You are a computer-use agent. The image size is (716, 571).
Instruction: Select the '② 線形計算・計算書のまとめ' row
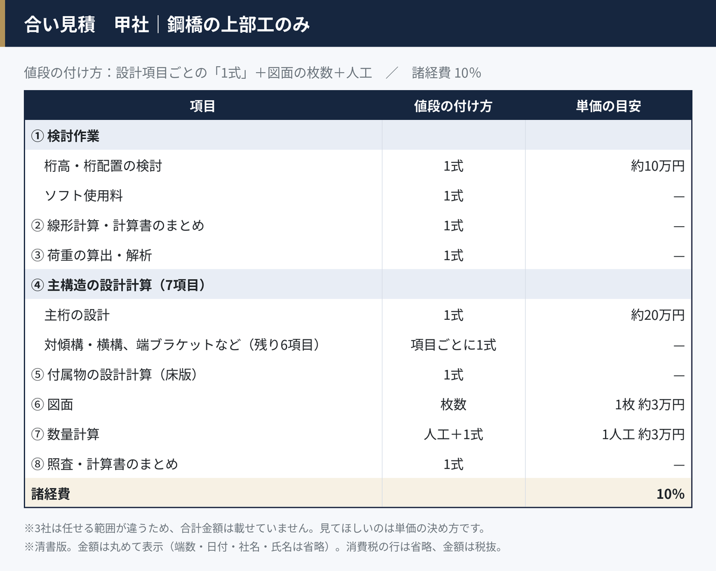point(358,226)
